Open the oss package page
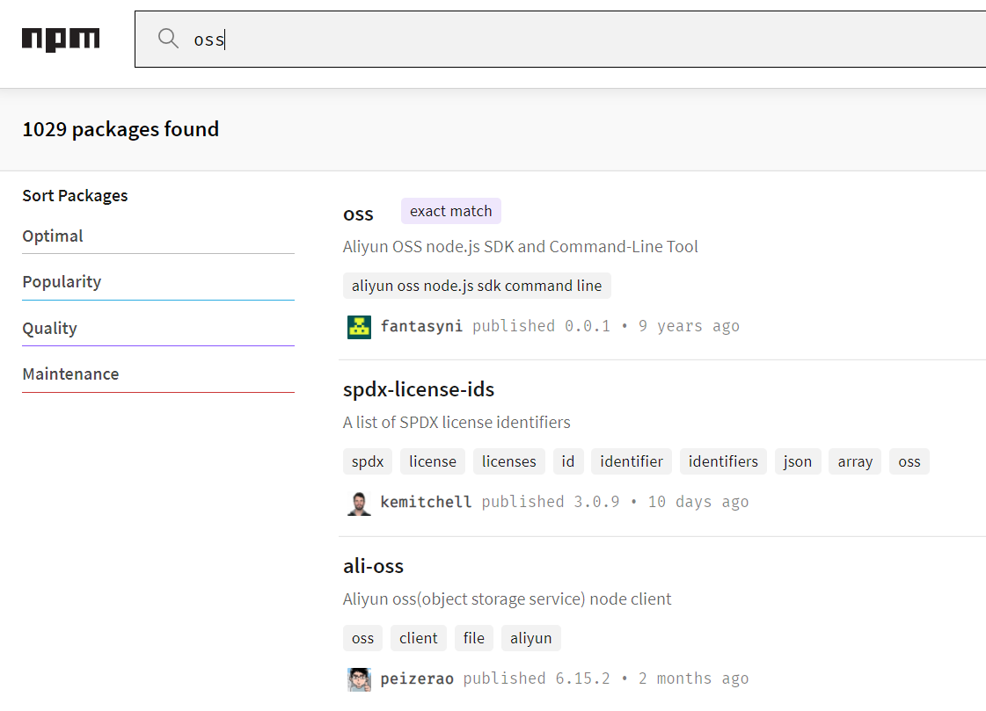 [358, 214]
